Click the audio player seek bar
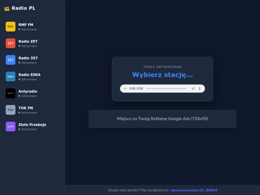260x195 pixels. (x=166, y=89)
